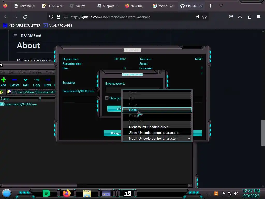Screen dimensions: 265x199
Task: Open the green notes app on taskbar
Action: coord(46,193)
